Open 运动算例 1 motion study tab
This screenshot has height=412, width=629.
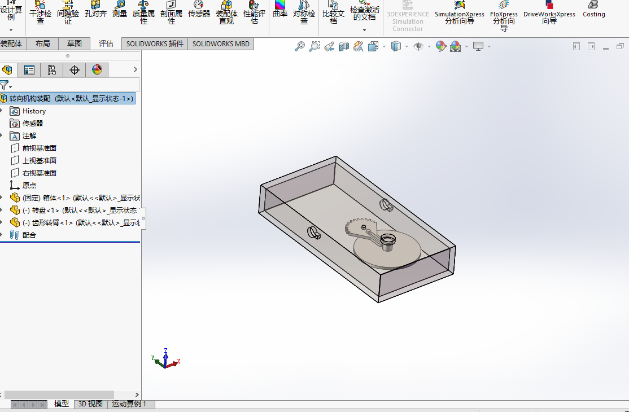(x=129, y=404)
